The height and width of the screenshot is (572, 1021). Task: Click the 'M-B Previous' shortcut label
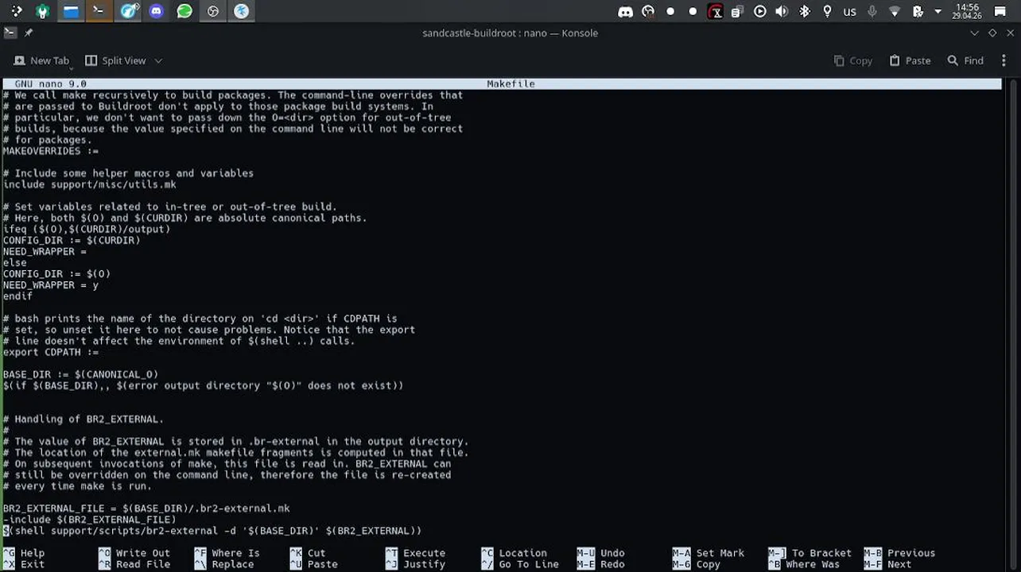click(899, 553)
